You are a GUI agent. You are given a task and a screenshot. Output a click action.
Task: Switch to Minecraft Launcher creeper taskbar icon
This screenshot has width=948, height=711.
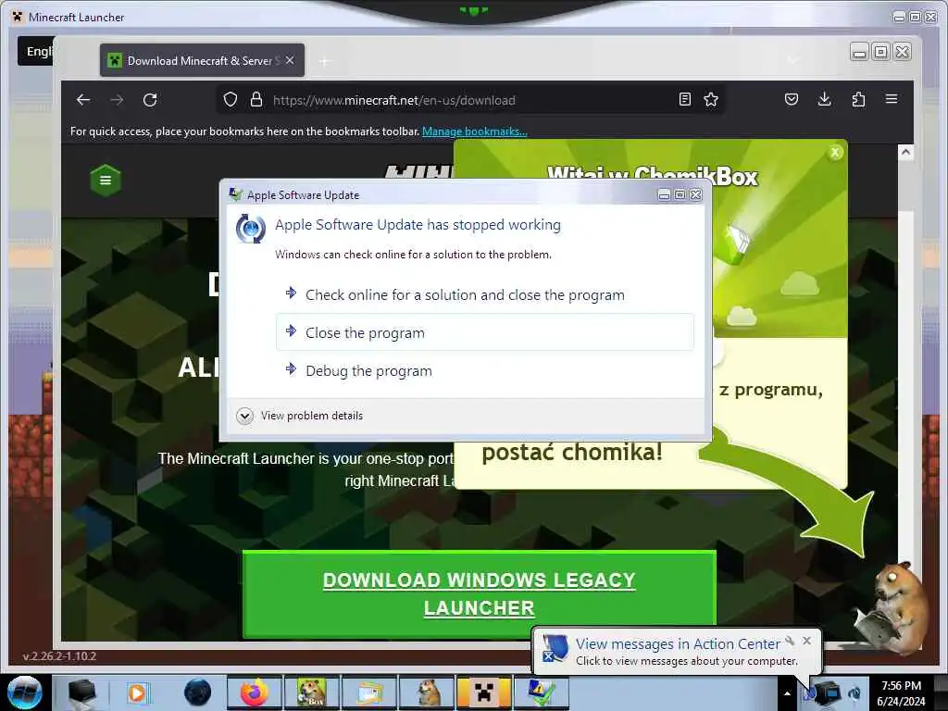pyautogui.click(x=484, y=692)
